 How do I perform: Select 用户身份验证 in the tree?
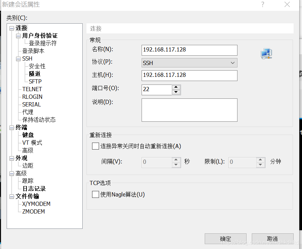coord(40,36)
